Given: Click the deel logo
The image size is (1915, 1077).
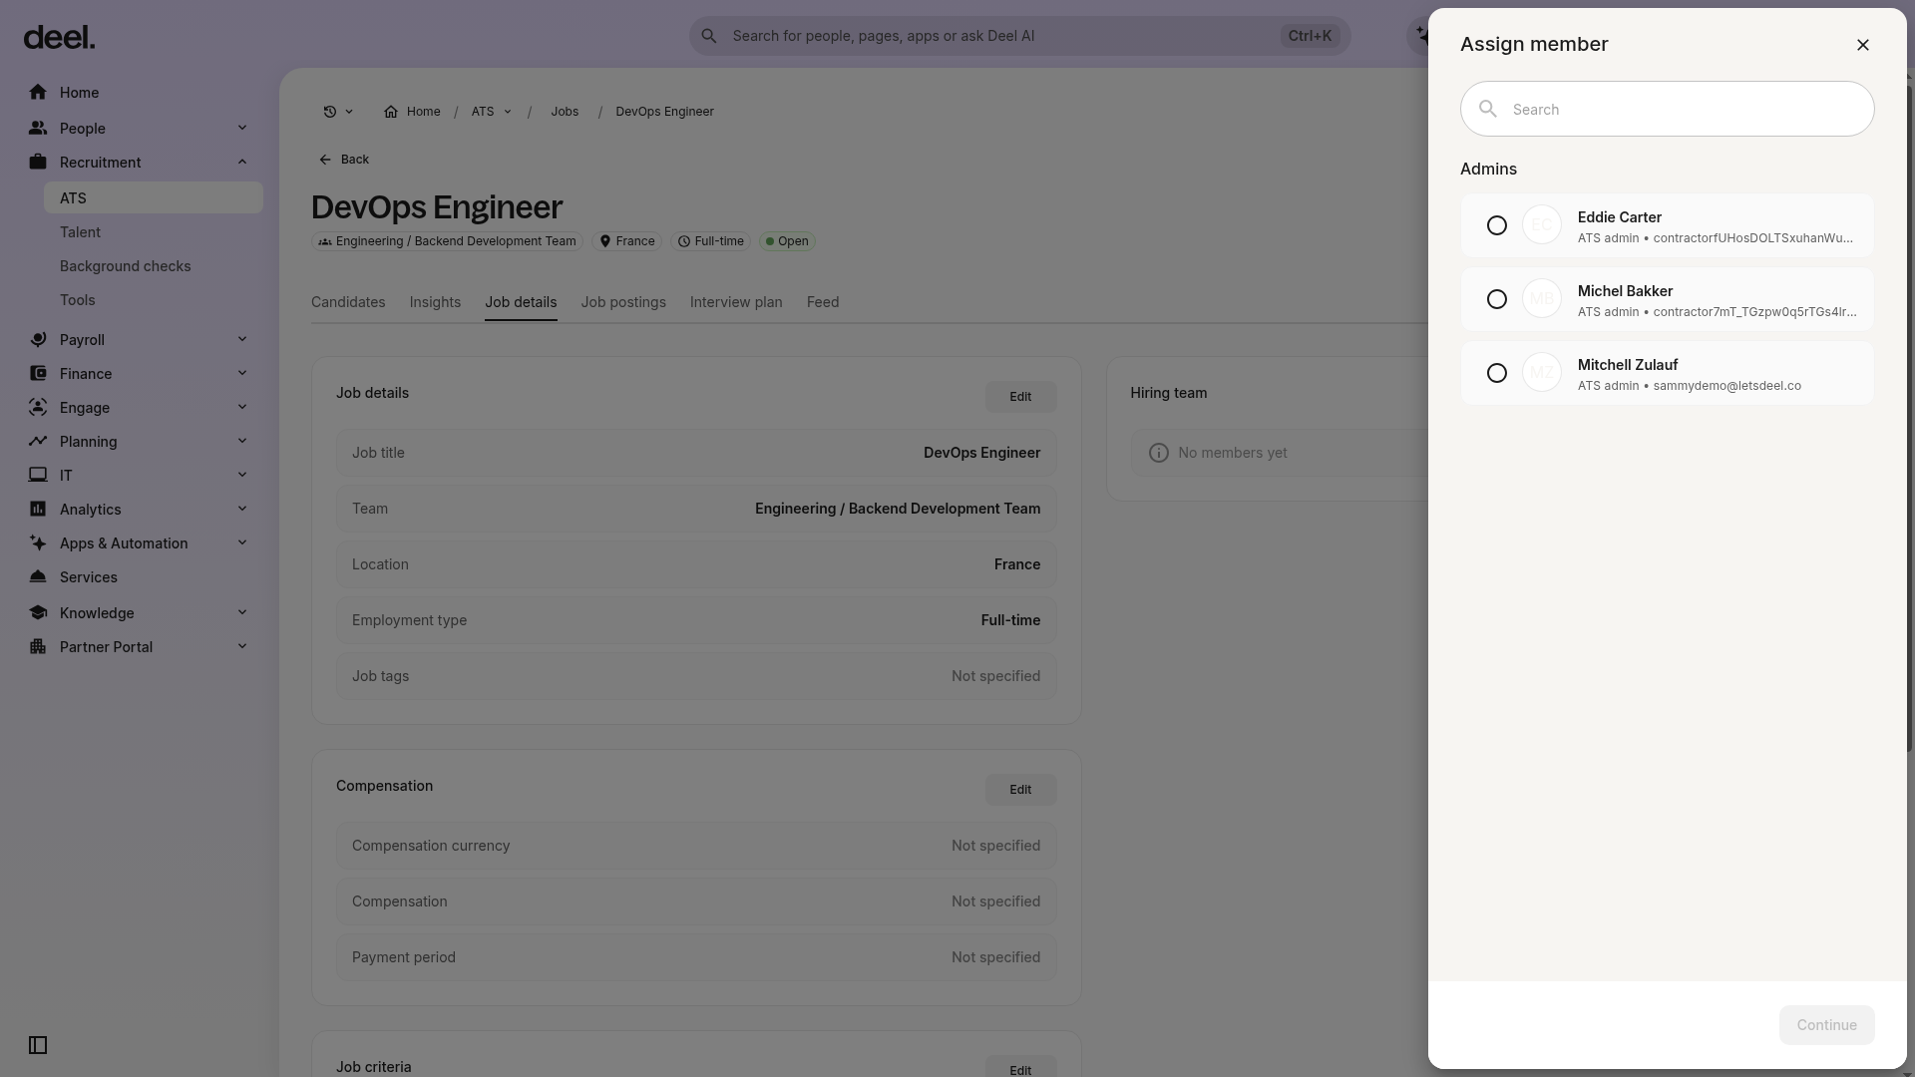Looking at the screenshot, I should pyautogui.click(x=59, y=38).
